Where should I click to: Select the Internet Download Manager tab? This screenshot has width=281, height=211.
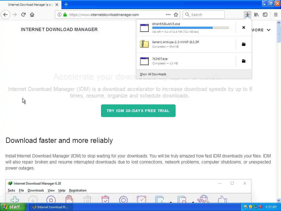pyautogui.click(x=31, y=5)
